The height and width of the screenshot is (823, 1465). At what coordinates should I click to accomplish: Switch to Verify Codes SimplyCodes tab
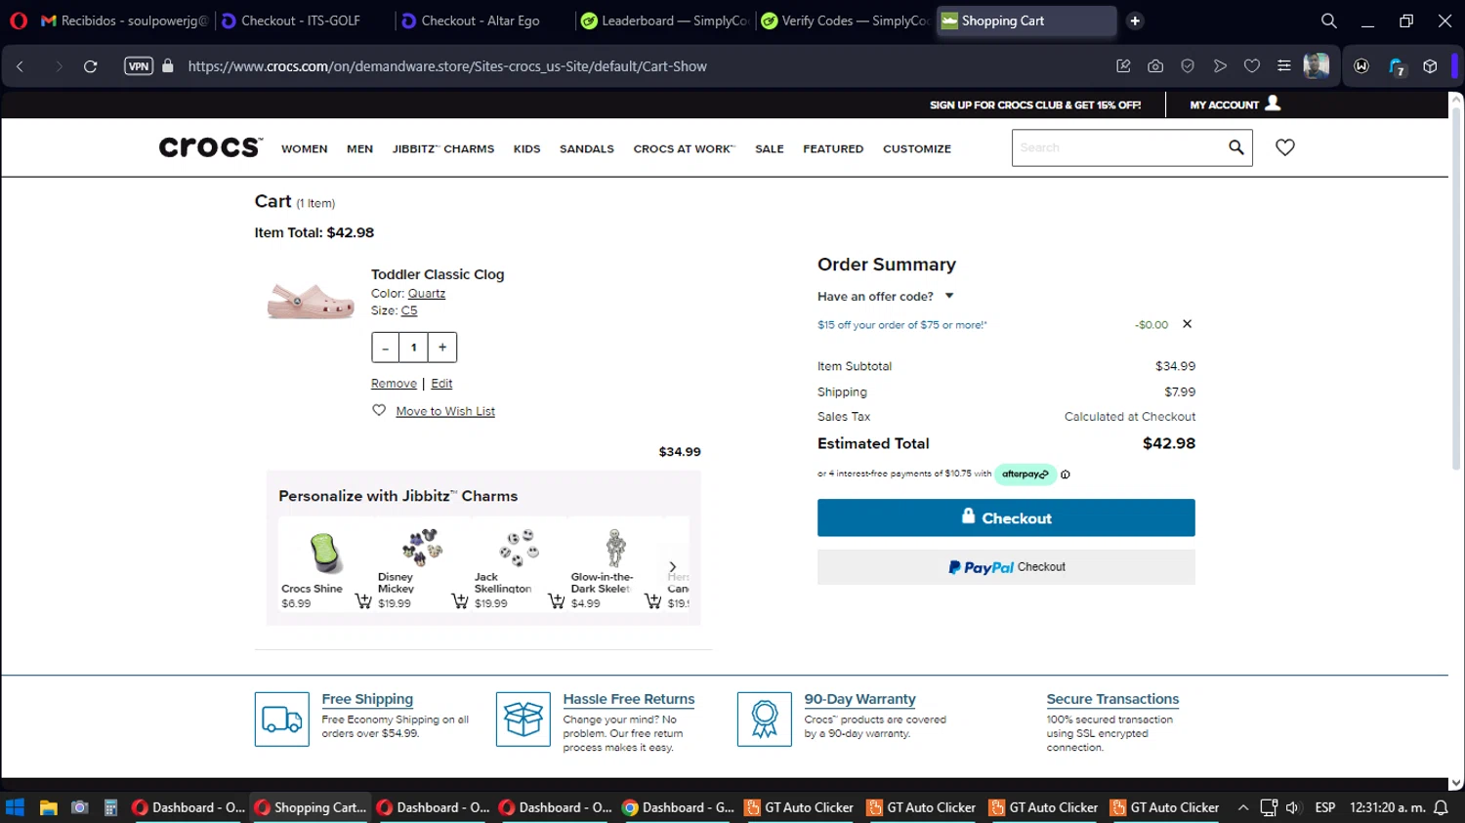845,21
